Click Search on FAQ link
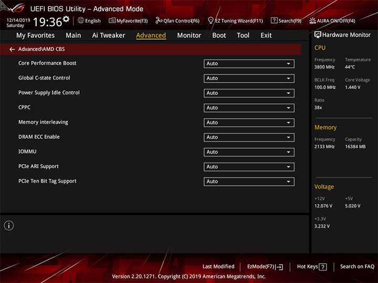 (357, 267)
